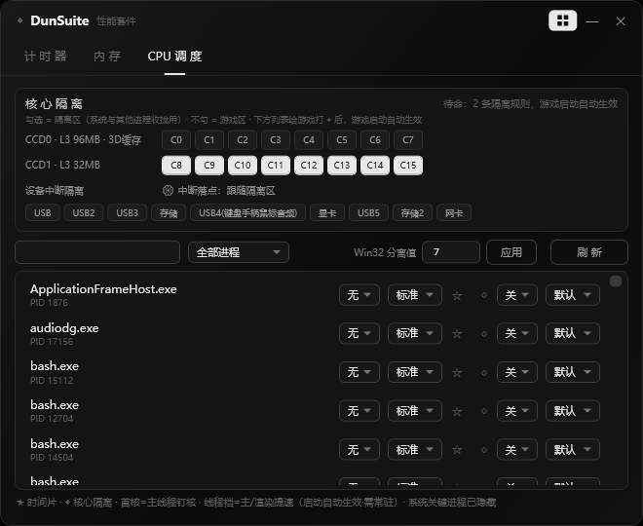Viewport: 643px width, 526px height.
Task: Toggle the 存储2 device interrupt chip
Action: [x=412, y=212]
